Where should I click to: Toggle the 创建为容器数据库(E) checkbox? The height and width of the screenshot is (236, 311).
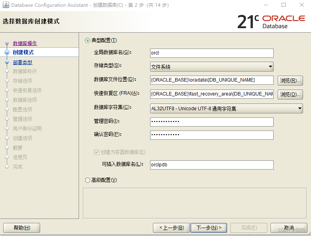(x=97, y=152)
